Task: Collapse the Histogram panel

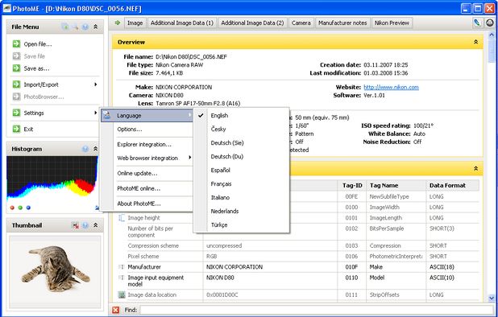Action: (x=95, y=149)
